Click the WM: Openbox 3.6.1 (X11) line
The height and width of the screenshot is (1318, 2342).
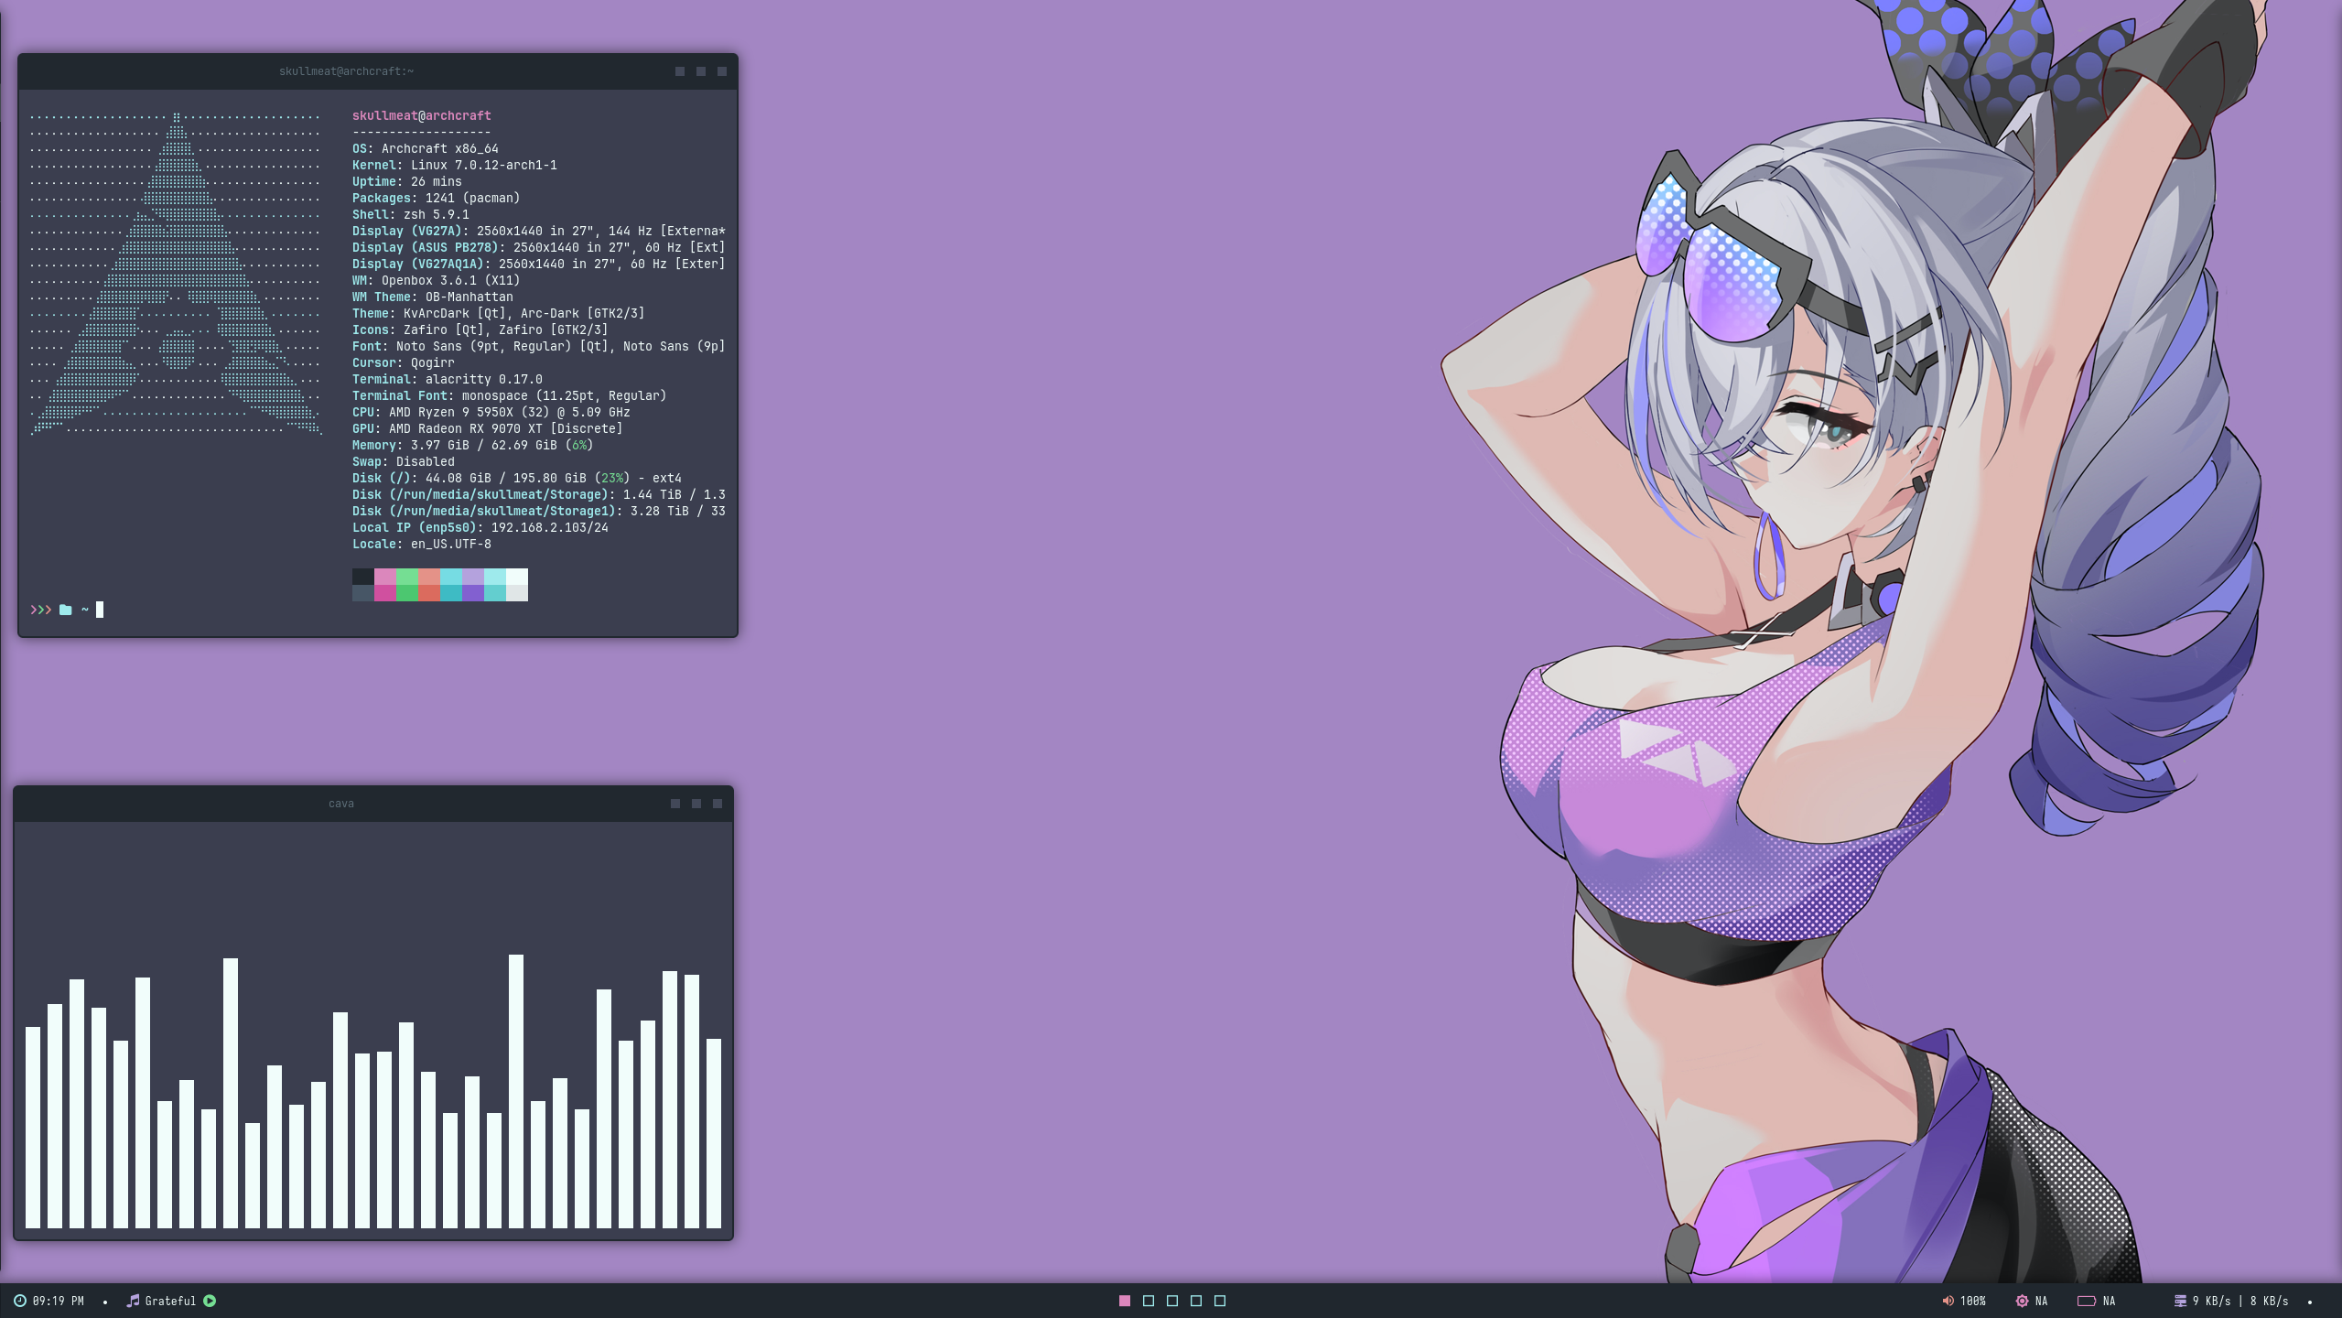(437, 280)
